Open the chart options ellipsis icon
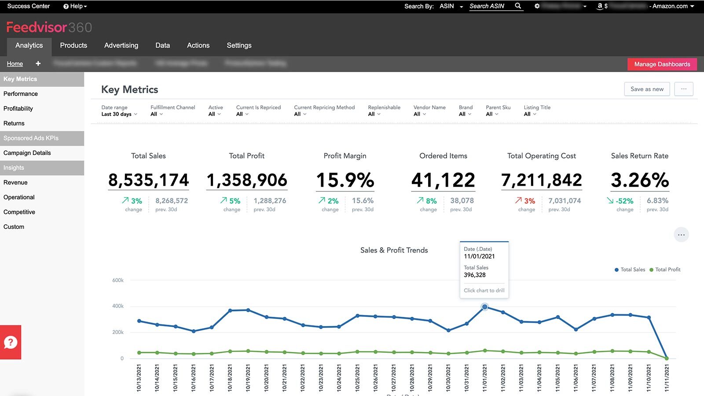704x396 pixels. point(681,235)
